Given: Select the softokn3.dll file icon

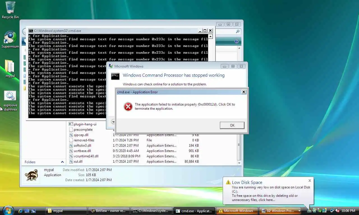Looking at the screenshot, I should (71, 145).
